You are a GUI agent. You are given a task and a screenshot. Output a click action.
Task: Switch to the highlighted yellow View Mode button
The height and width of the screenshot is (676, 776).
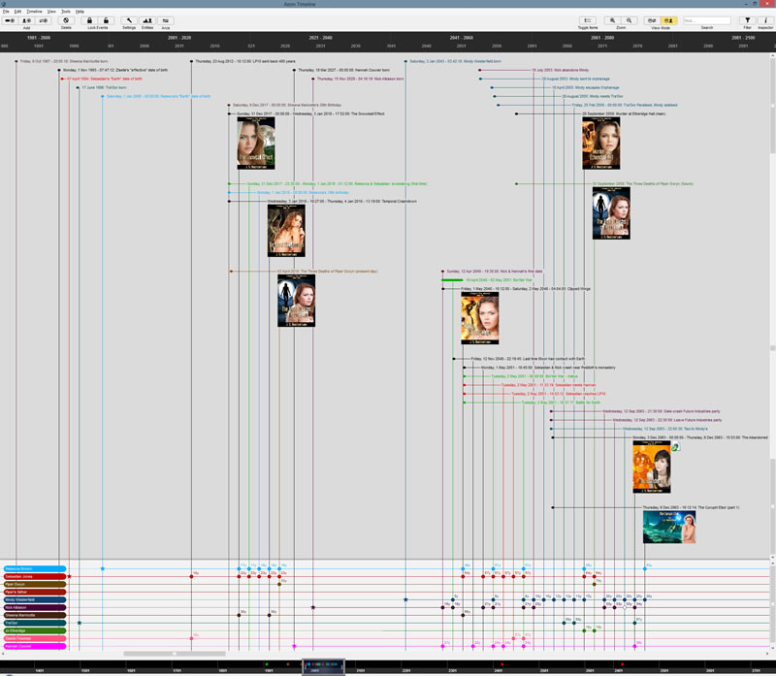668,20
